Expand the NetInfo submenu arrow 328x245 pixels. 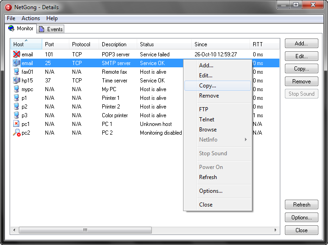pos(246,140)
